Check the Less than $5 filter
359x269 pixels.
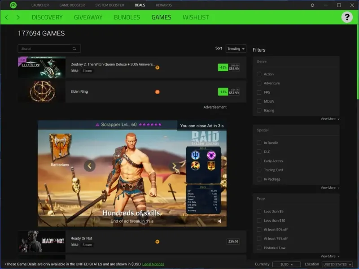259,211
